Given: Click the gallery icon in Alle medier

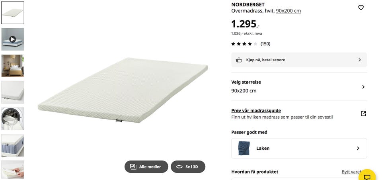Looking at the screenshot, I should click(133, 166).
